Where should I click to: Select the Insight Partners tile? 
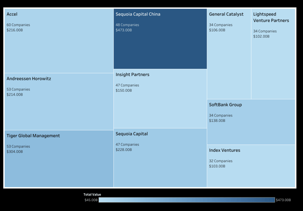coord(160,99)
